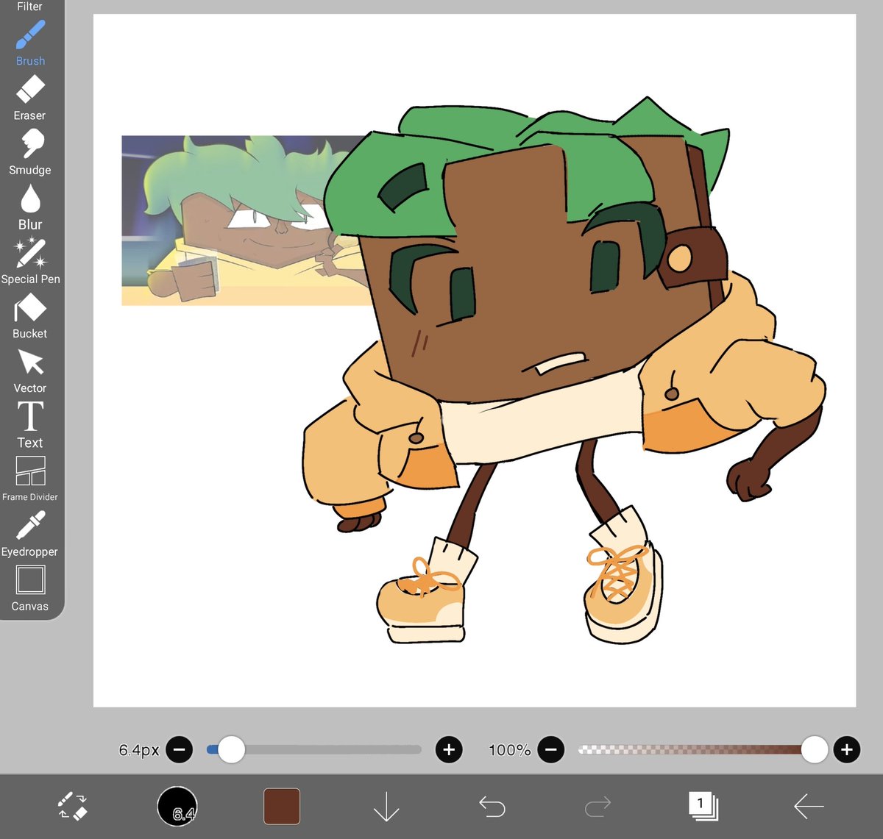The image size is (883, 839).
Task: Click the brush thickness slider handle
Action: (231, 750)
